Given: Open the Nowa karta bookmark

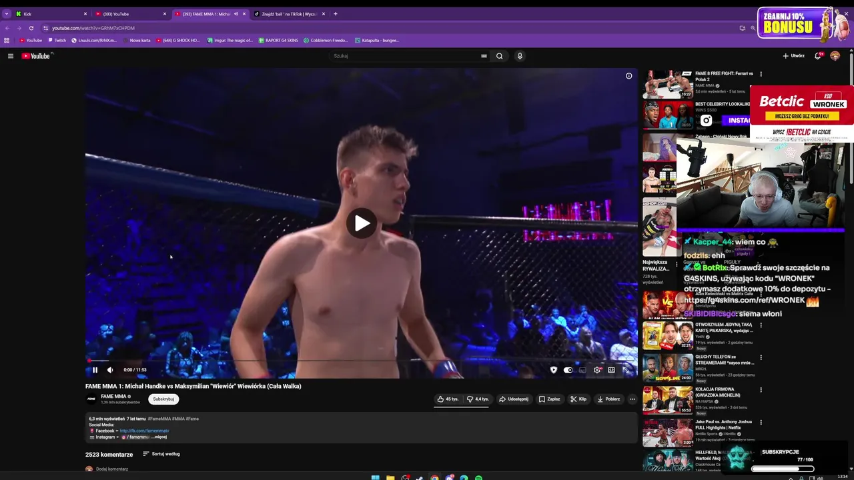Looking at the screenshot, I should coord(136,41).
